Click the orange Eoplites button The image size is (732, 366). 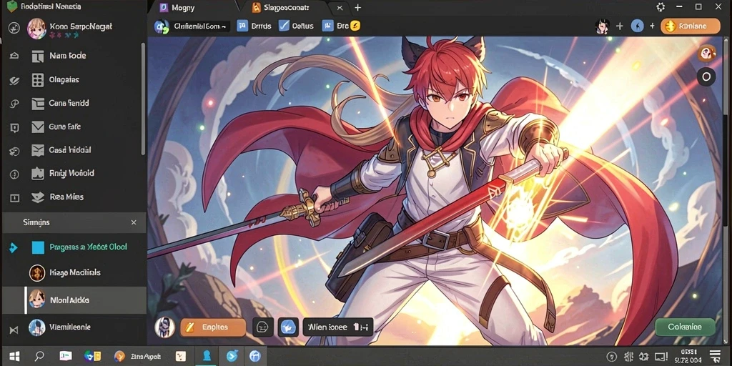(x=213, y=327)
